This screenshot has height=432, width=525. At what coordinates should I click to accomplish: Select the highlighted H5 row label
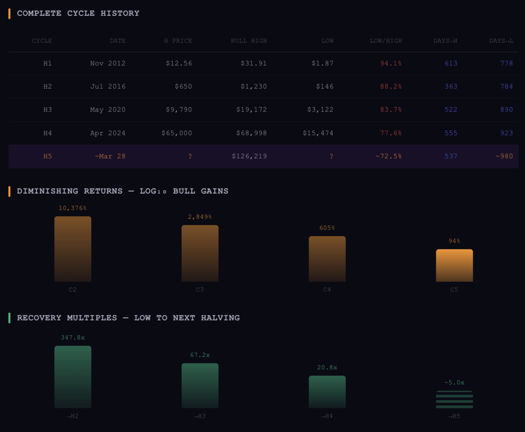[x=48, y=156]
